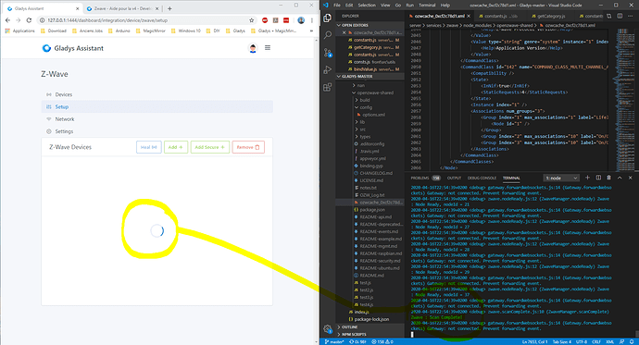Open options.xml in the Explorer tree
The width and height of the screenshot is (639, 345).
[373, 115]
